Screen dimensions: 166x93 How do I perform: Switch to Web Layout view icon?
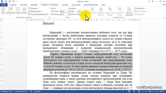pos(139,91)
